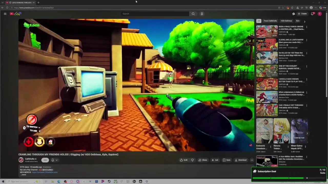This screenshot has height=184, width=328.
Task: Open browser settings and more ellipsis
Action: [316, 8]
